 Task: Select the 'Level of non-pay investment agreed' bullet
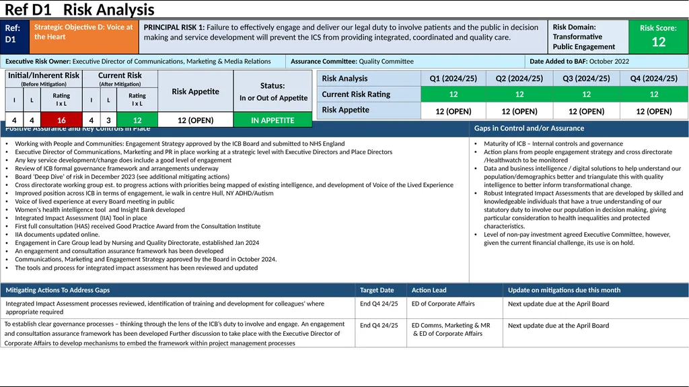pos(577,239)
